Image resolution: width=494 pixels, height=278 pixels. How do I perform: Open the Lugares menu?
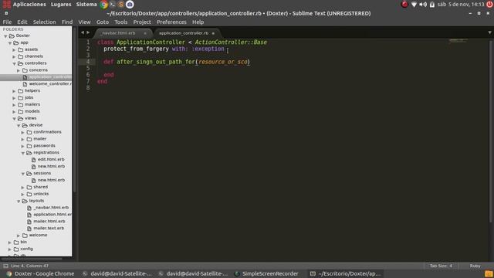(61, 5)
